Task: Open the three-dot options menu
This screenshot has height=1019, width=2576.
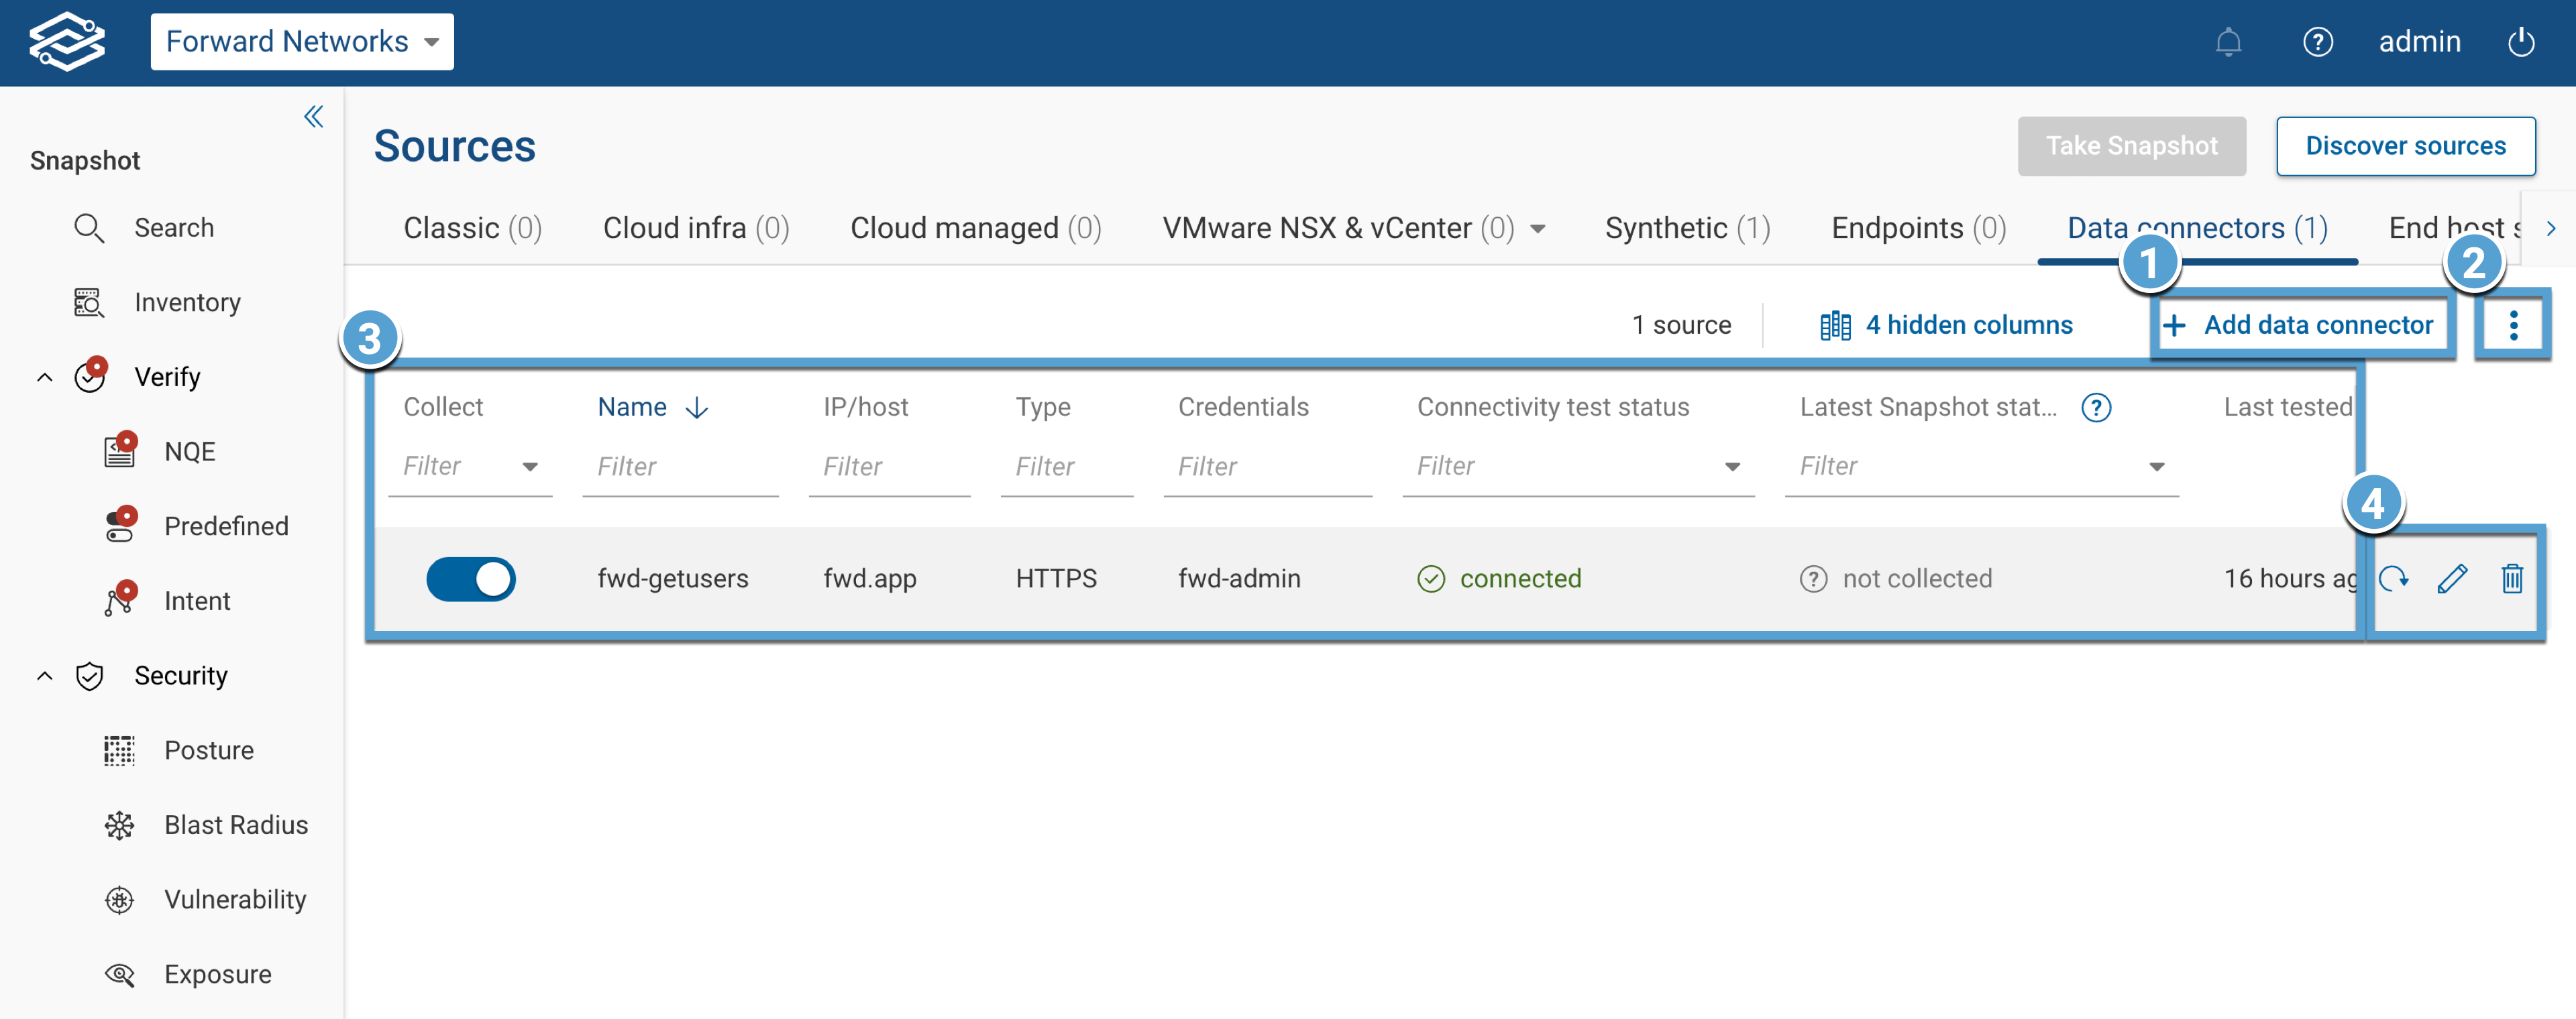Action: pos(2513,324)
